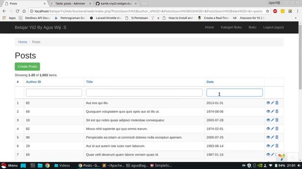
Task: Open the 'How to Install and' bookmark
Action: (x=178, y=18)
